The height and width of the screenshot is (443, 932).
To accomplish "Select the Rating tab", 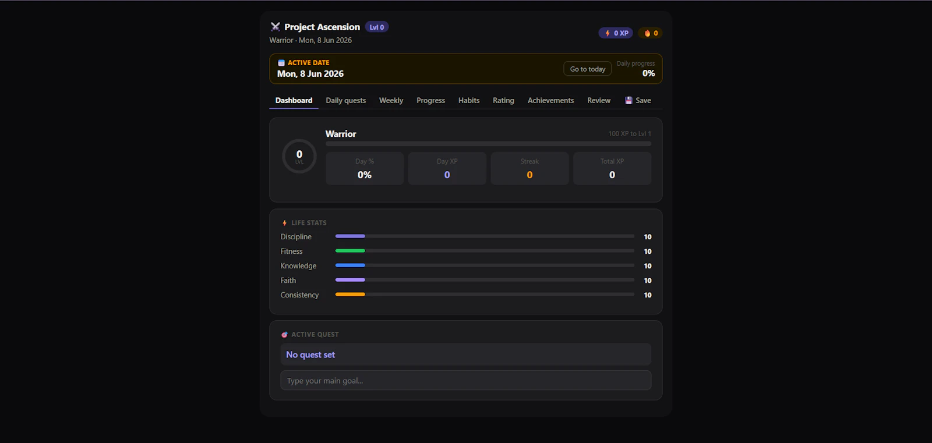I will [x=503, y=100].
